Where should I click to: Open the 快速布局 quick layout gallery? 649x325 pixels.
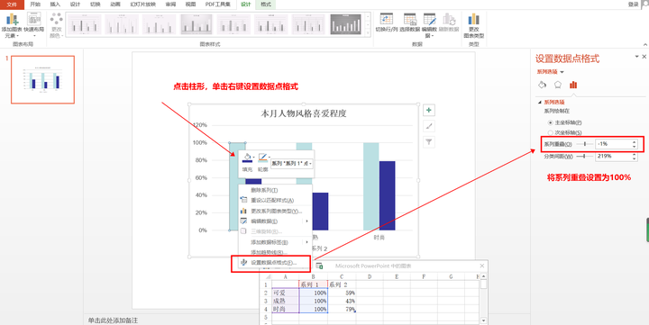(x=34, y=25)
